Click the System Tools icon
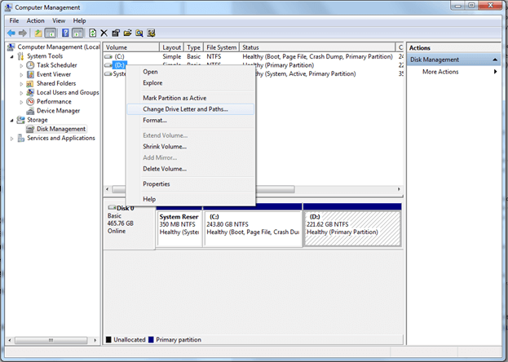 tap(20, 56)
